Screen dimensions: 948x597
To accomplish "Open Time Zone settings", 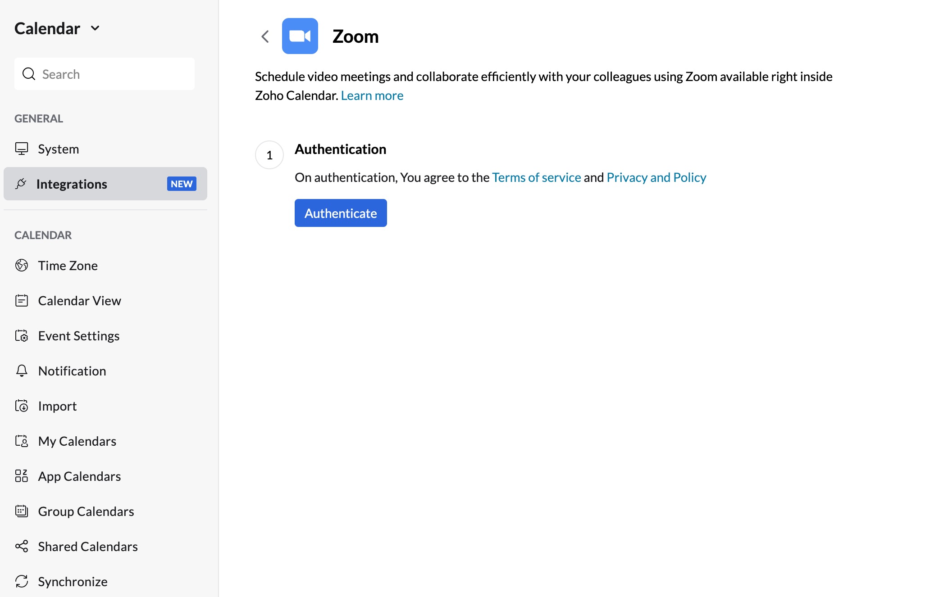I will [105, 265].
